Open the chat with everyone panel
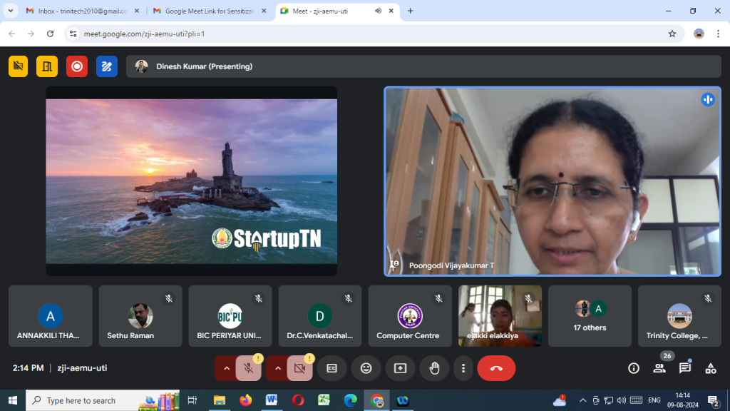Image resolution: width=730 pixels, height=411 pixels. point(684,368)
